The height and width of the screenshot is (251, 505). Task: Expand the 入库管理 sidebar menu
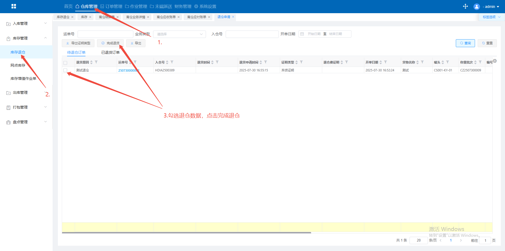[x=26, y=23]
